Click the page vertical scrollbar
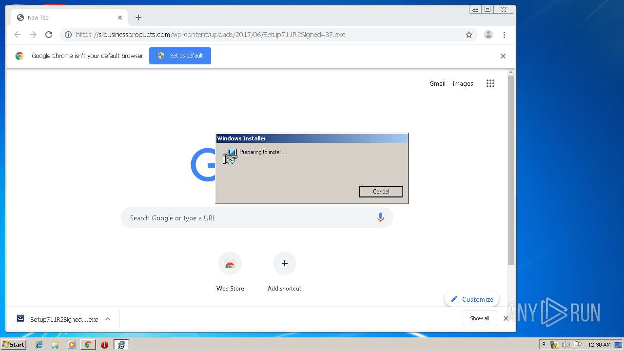 (x=511, y=171)
